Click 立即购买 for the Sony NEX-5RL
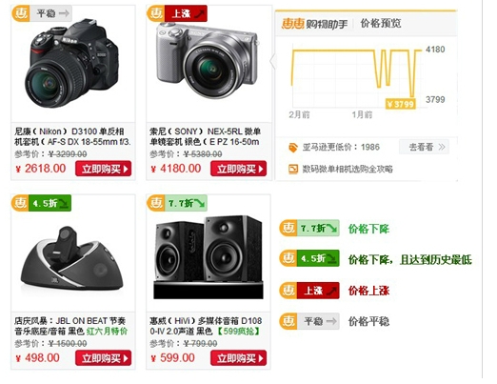Screen dimensions: 497x384 point(239,169)
